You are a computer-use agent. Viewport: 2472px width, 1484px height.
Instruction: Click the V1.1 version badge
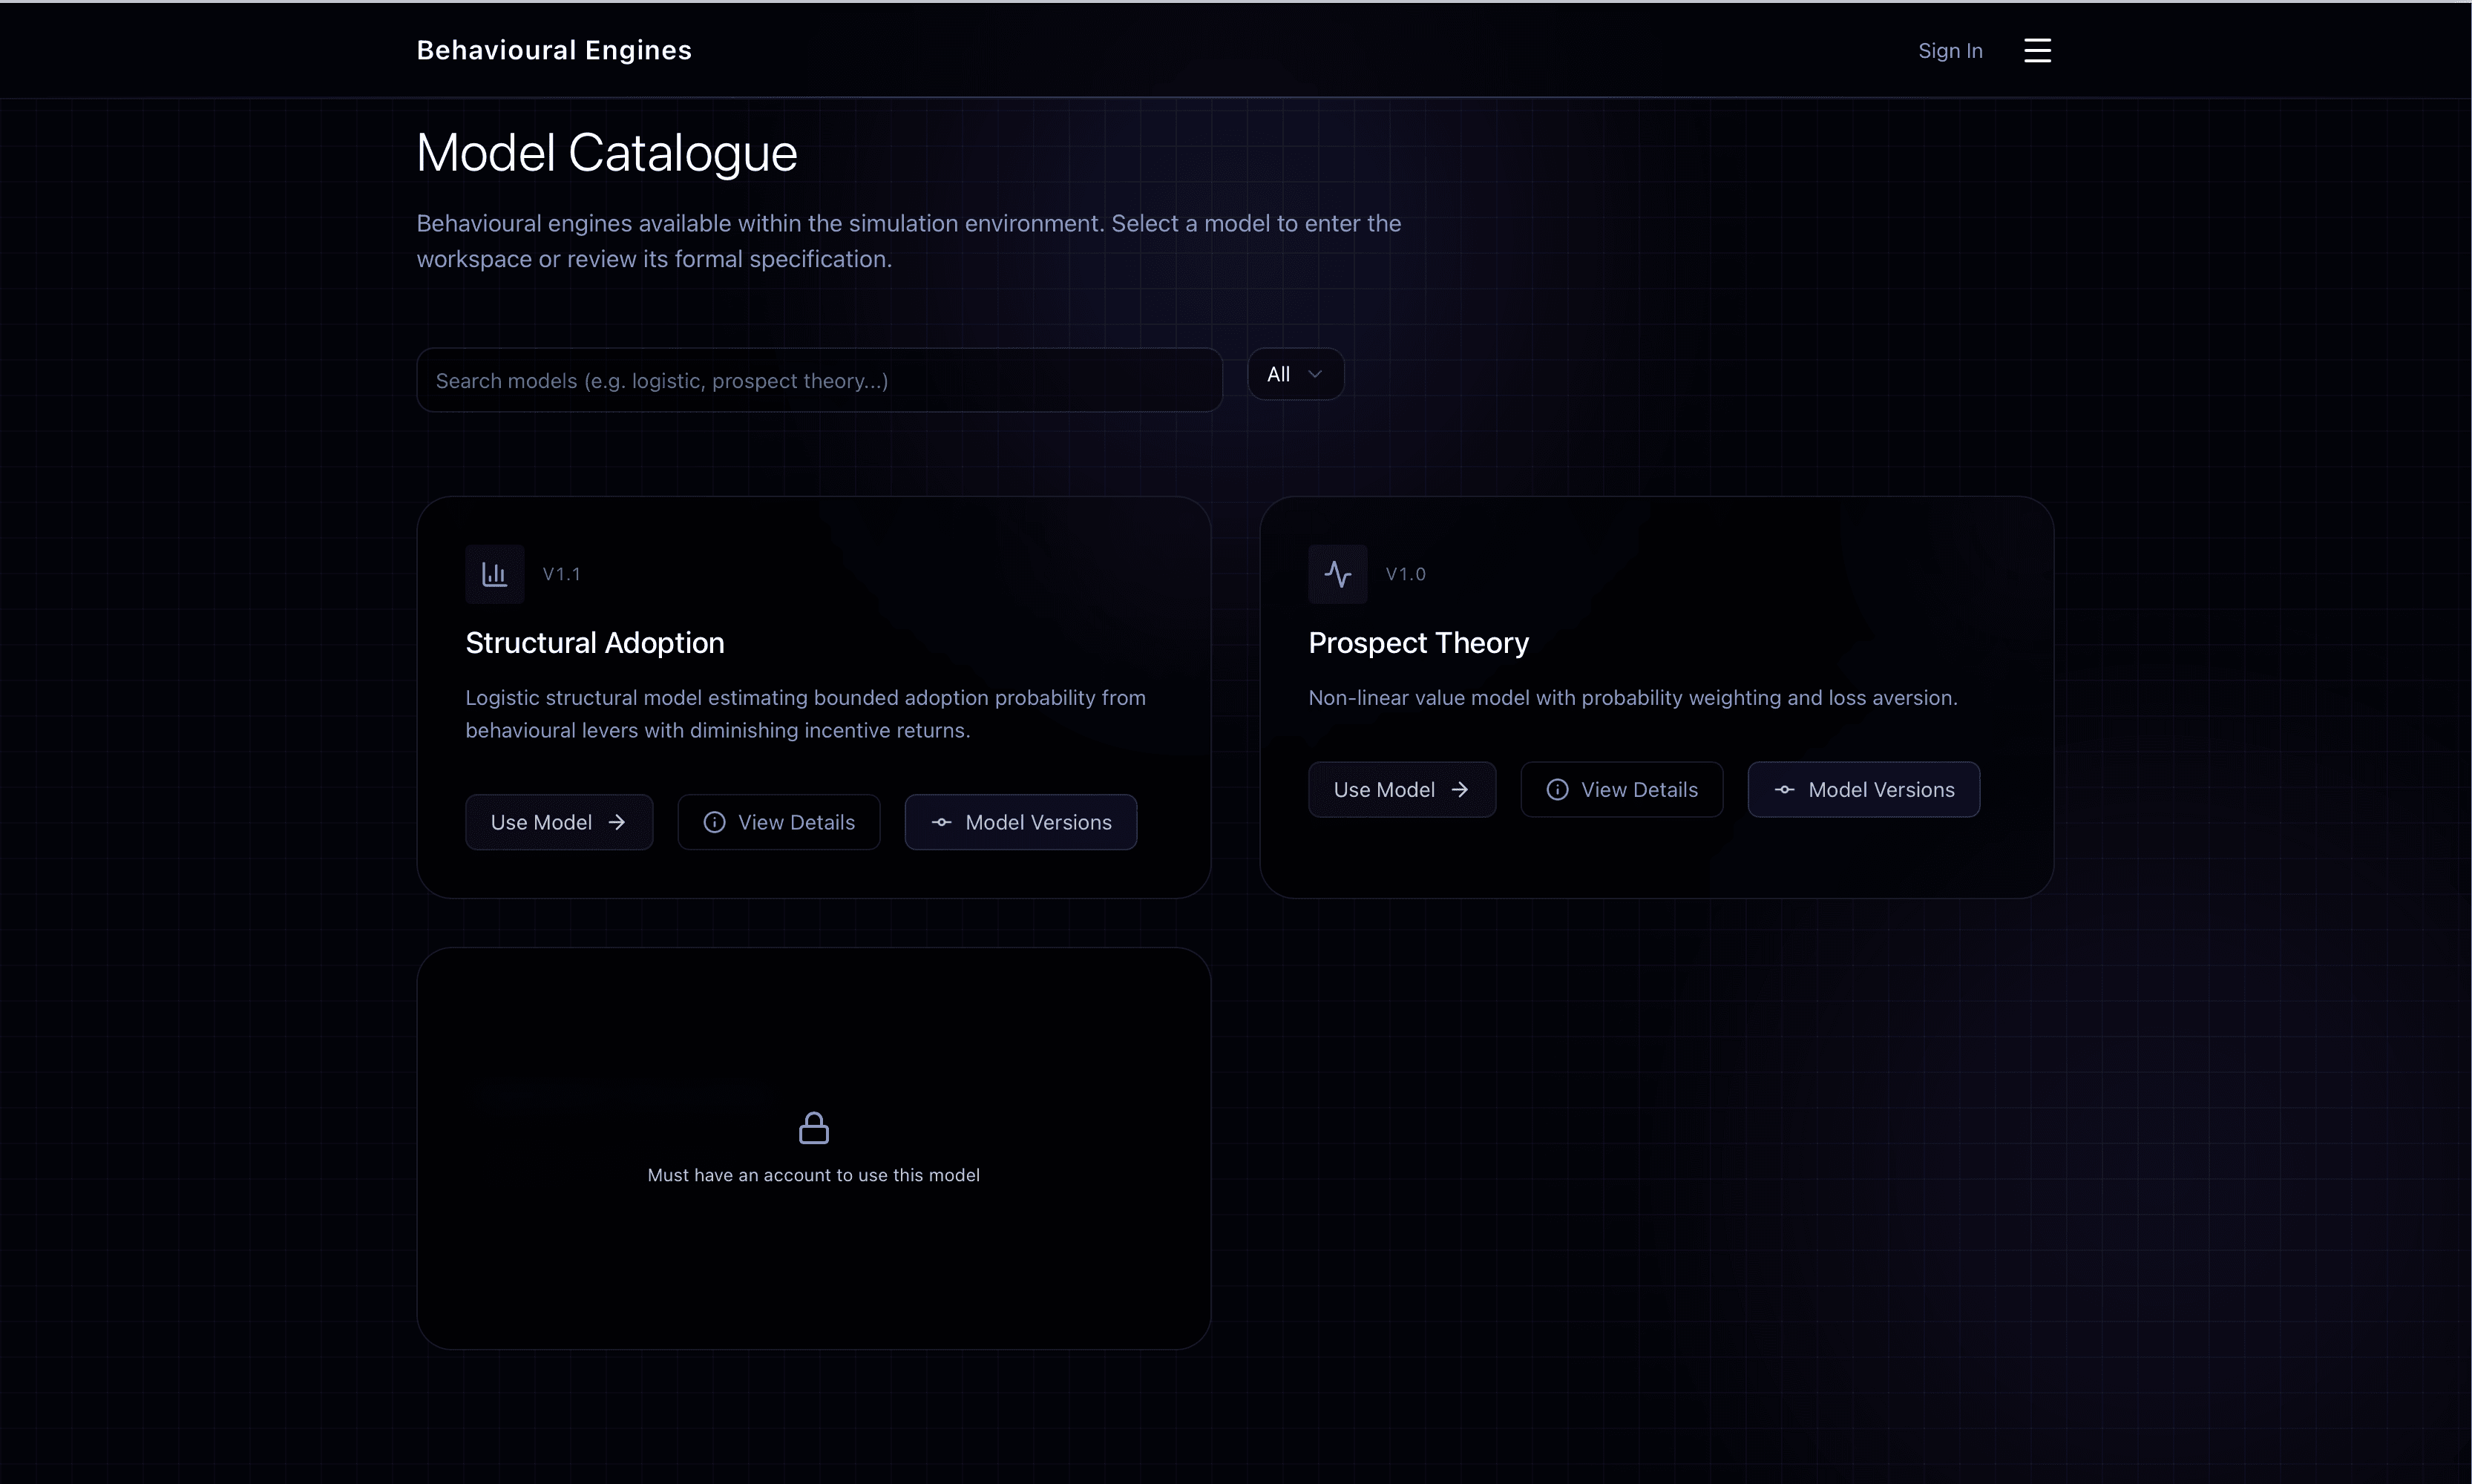(562, 573)
